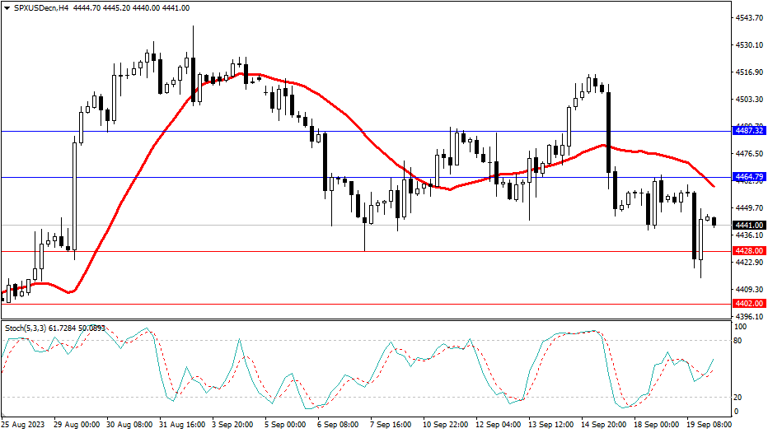This screenshot has height=433, width=768.
Task: Click the current price 4441.00 label
Action: click(x=749, y=226)
